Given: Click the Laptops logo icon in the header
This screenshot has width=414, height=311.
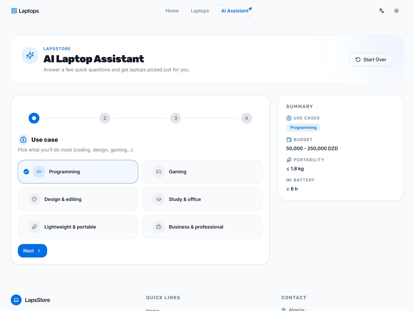Looking at the screenshot, I should pos(14,11).
